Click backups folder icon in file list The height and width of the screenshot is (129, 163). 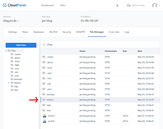(44, 94)
